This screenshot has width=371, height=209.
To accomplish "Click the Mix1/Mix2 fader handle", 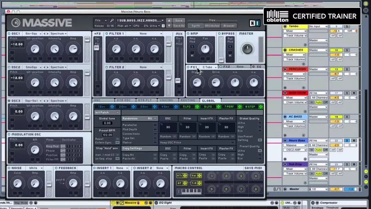I will coord(178,80).
